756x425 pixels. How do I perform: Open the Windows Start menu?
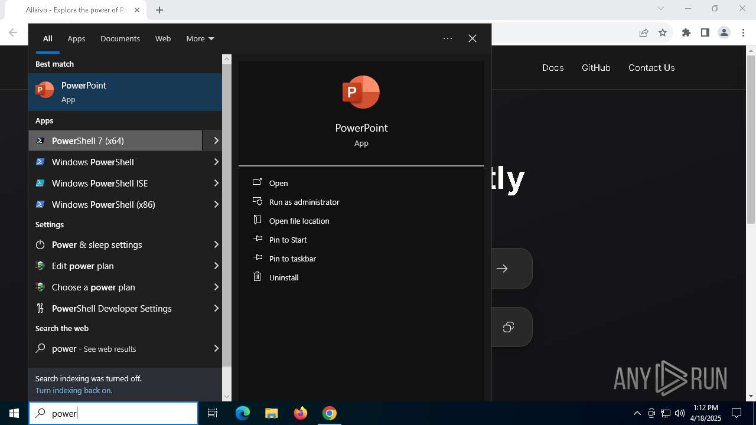(14, 413)
